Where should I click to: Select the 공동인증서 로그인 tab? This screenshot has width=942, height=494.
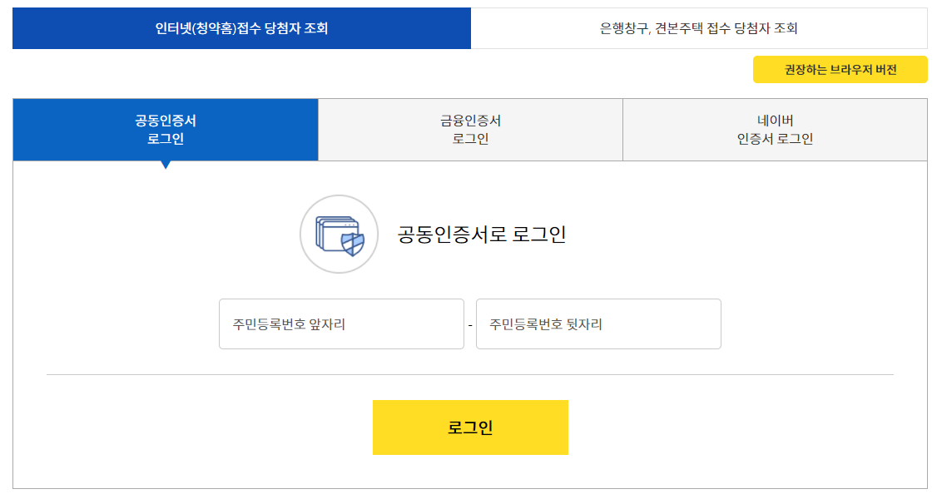tap(166, 130)
